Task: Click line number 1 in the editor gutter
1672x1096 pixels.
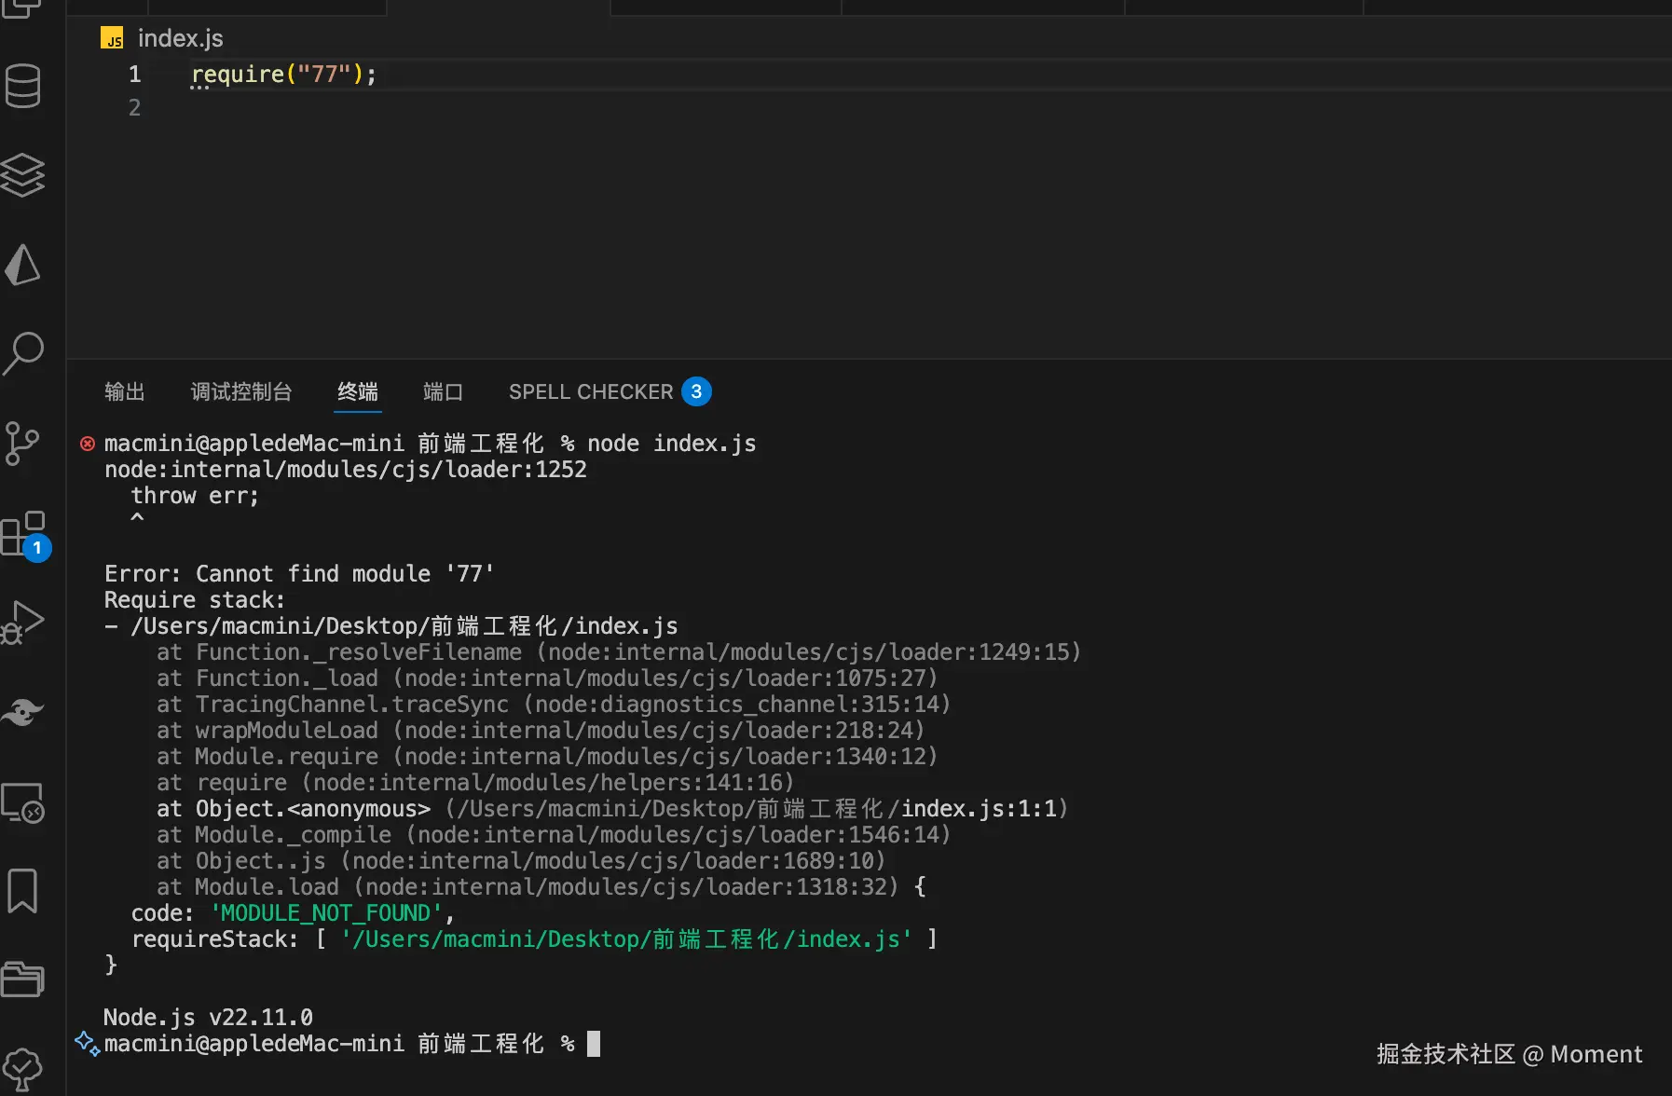Action: click(135, 74)
